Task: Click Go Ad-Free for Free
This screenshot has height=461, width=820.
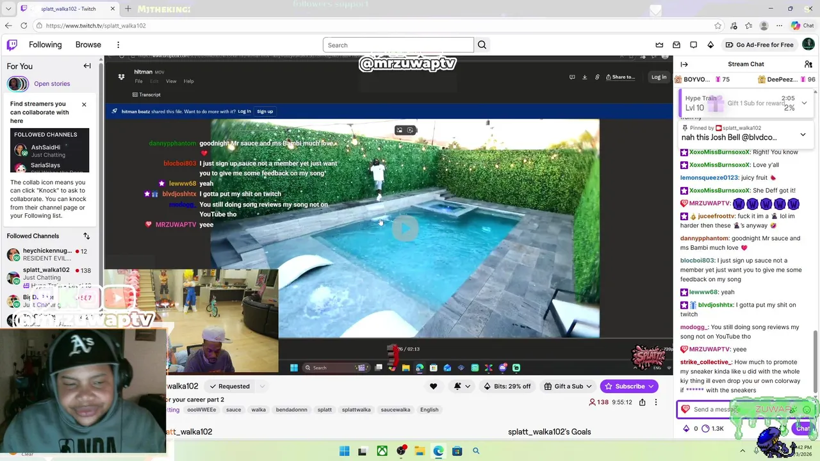Action: pos(759,45)
